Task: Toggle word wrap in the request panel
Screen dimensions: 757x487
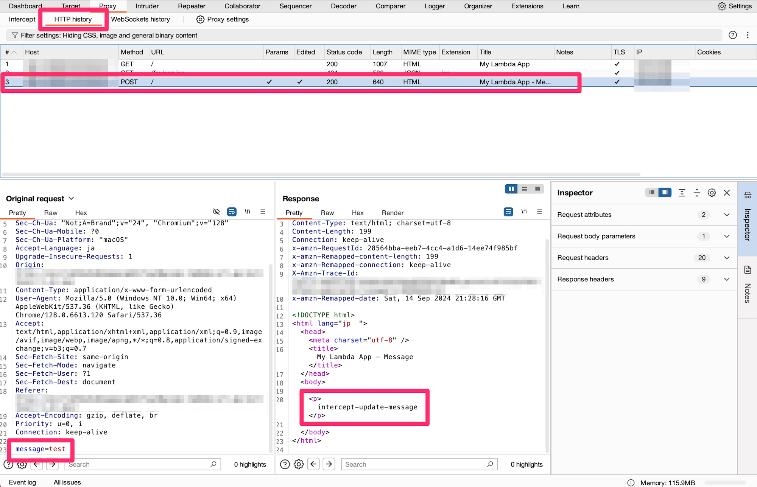Action: coord(232,212)
